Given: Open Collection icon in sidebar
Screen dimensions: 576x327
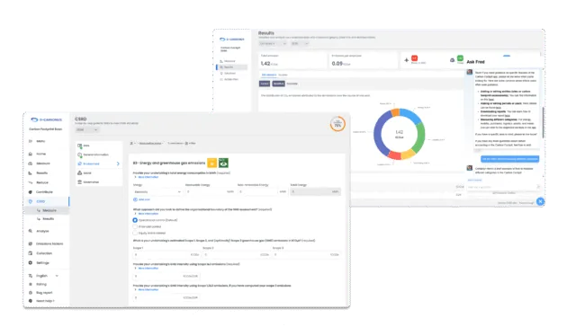Looking at the screenshot, I should point(31,253).
